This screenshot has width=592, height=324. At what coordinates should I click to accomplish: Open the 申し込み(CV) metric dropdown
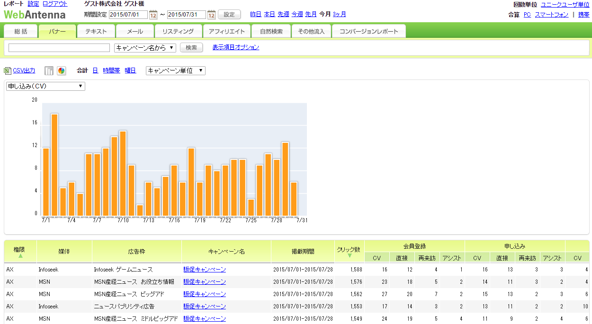coord(45,86)
